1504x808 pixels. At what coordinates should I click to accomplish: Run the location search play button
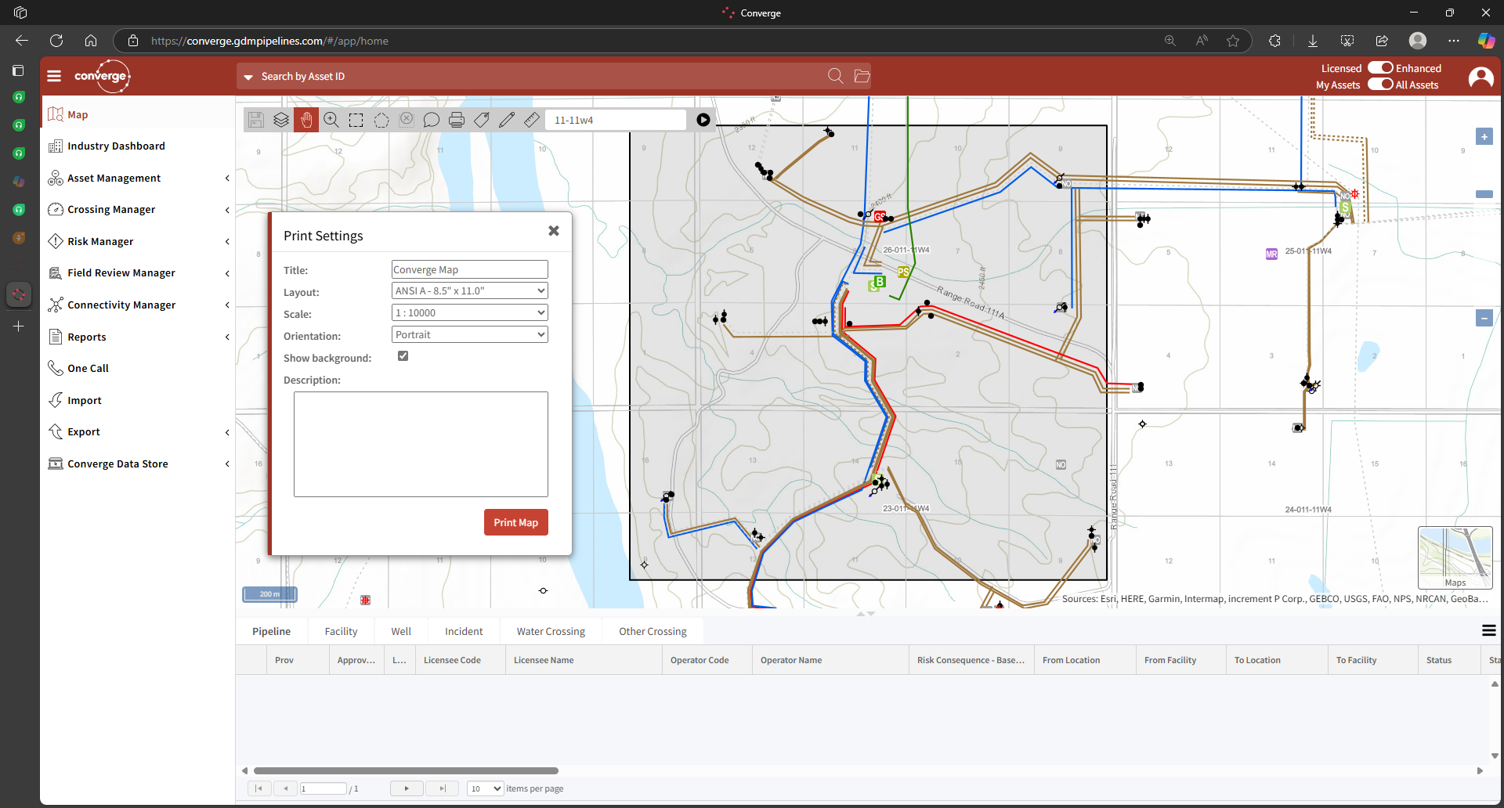point(703,120)
